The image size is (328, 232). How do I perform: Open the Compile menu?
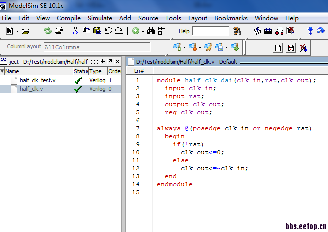click(x=68, y=18)
